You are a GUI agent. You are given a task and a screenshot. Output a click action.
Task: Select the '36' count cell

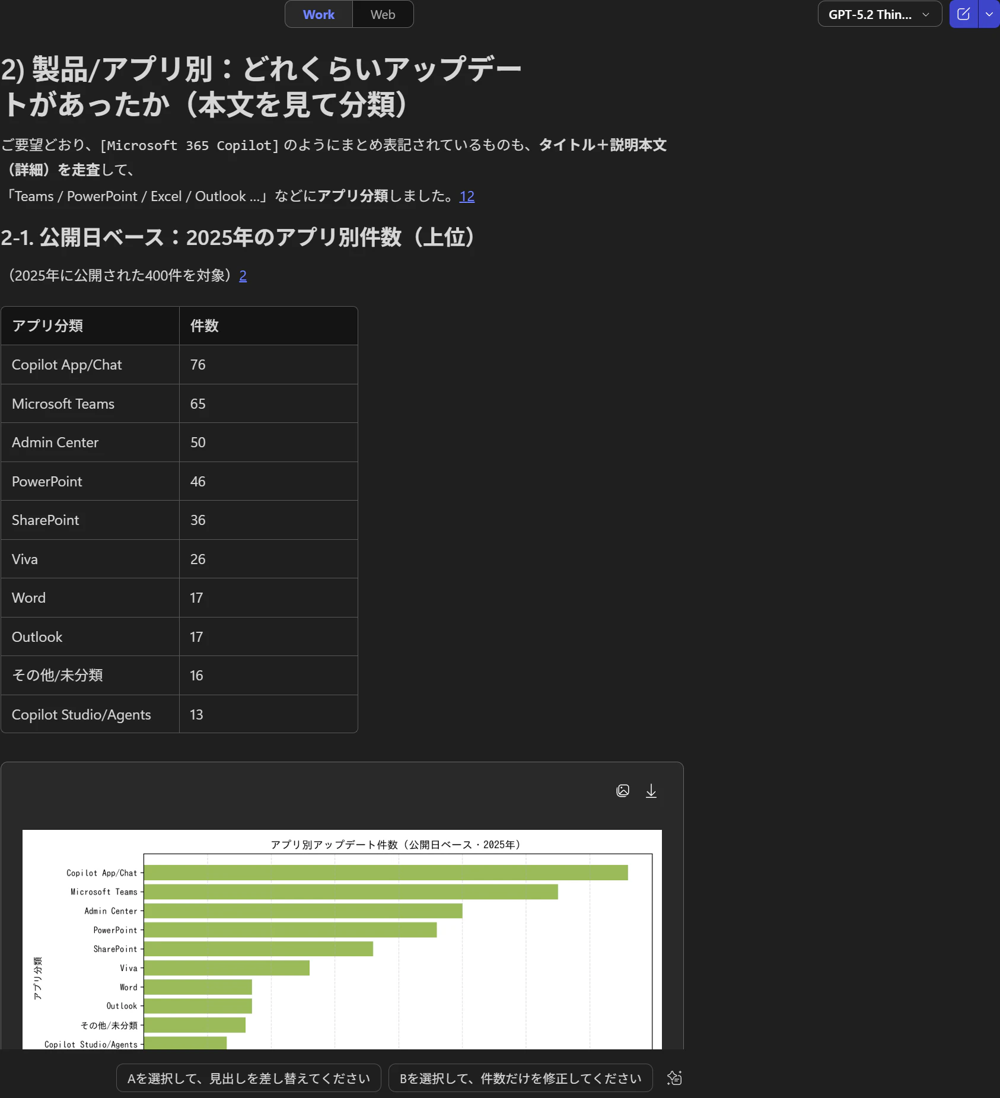pyautogui.click(x=268, y=520)
